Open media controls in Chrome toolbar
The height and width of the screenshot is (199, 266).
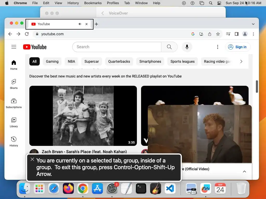click(228, 34)
